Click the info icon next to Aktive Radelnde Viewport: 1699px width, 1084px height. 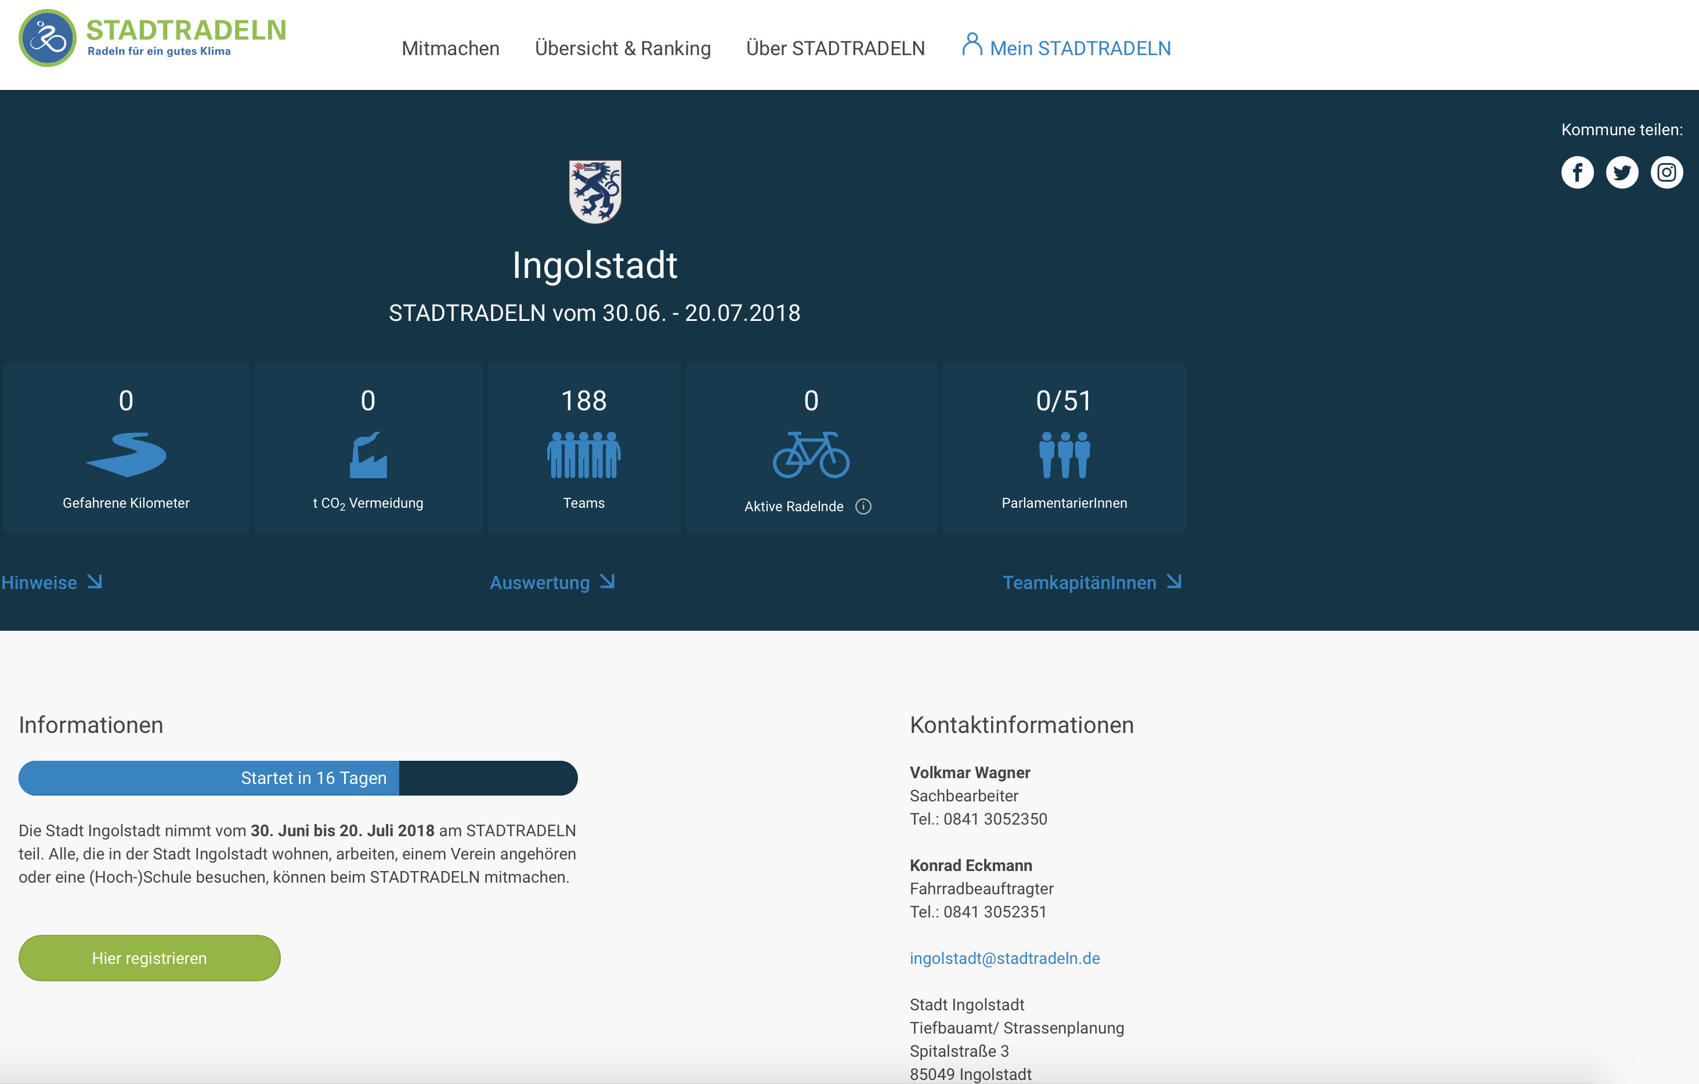863,507
